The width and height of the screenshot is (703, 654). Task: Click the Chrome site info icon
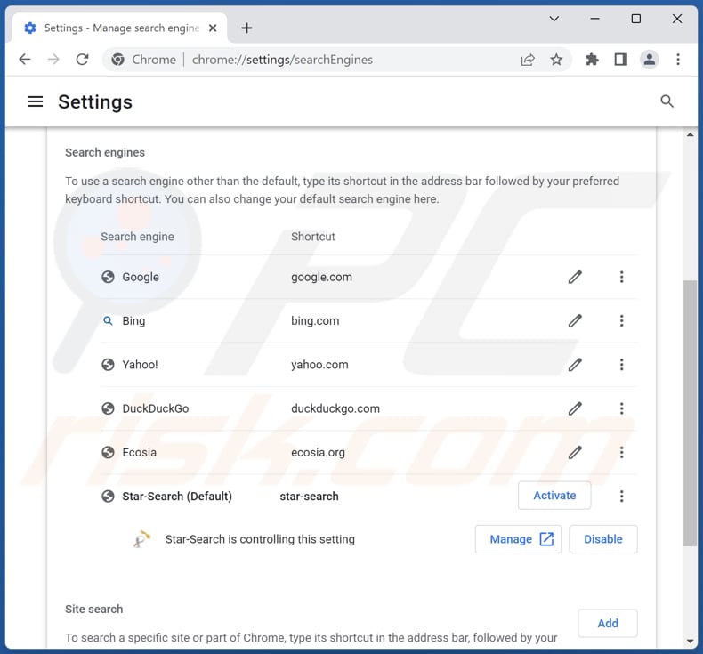(118, 59)
